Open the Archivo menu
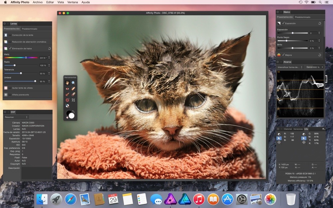The image size is (333, 208). click(x=37, y=2)
